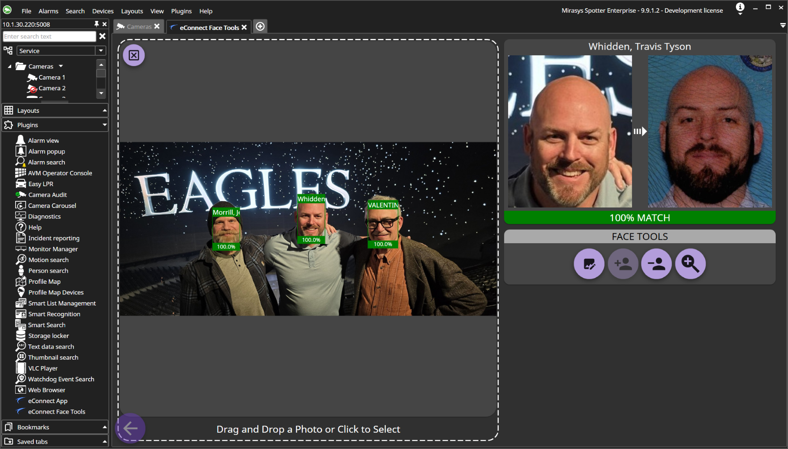Clear the loaded photo with X button

[134, 55]
